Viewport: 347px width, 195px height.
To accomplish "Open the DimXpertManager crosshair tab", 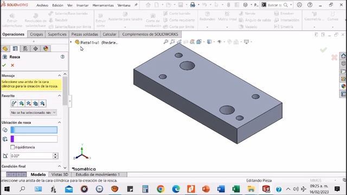I will click(35, 48).
